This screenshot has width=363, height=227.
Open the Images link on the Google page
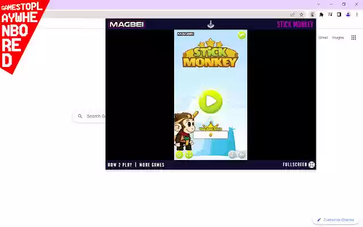point(338,37)
